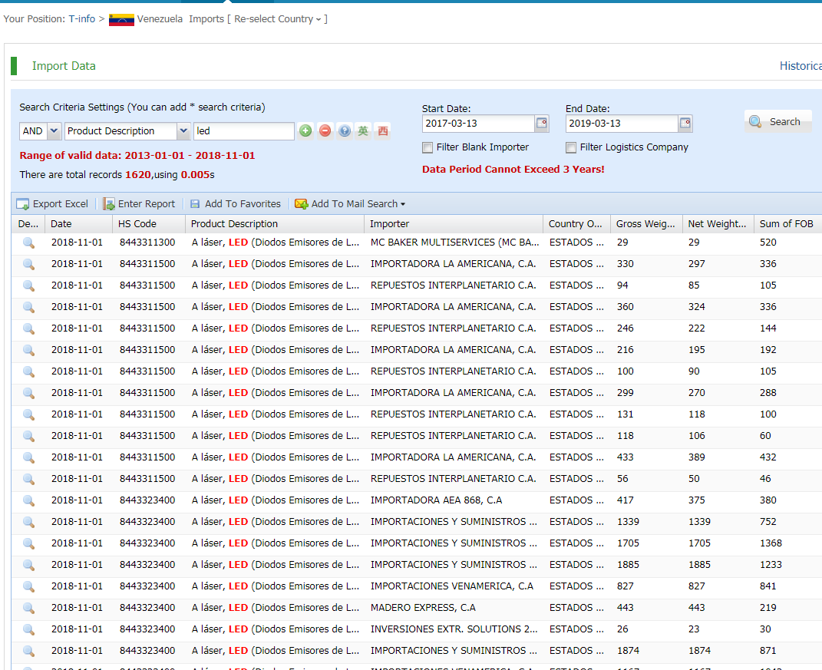The height and width of the screenshot is (670, 822).
Task: Click the keyword input field containing 'led'
Action: pyautogui.click(x=243, y=131)
